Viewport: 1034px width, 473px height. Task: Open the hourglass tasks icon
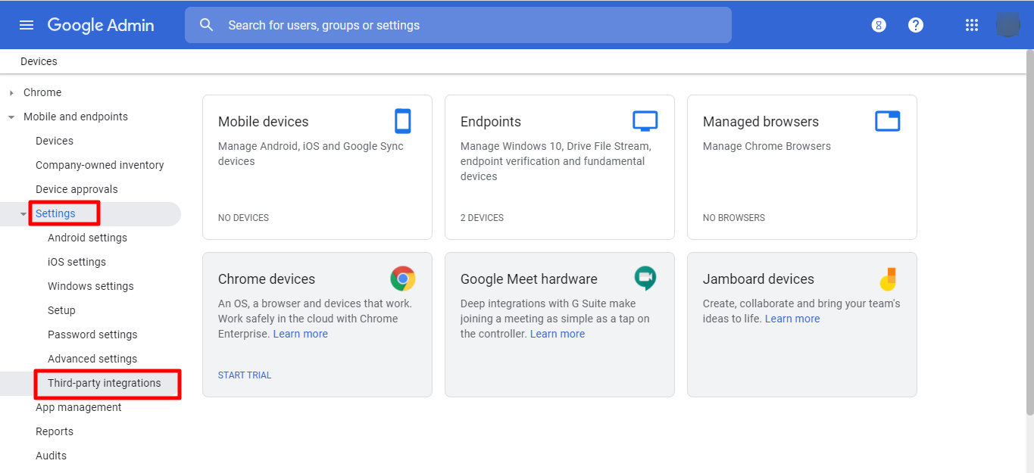click(x=879, y=25)
